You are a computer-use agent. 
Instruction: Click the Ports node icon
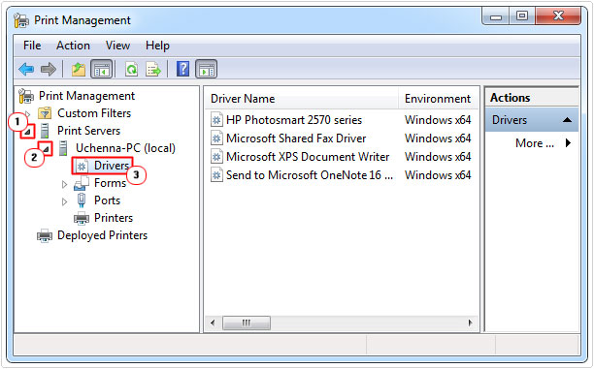[82, 200]
